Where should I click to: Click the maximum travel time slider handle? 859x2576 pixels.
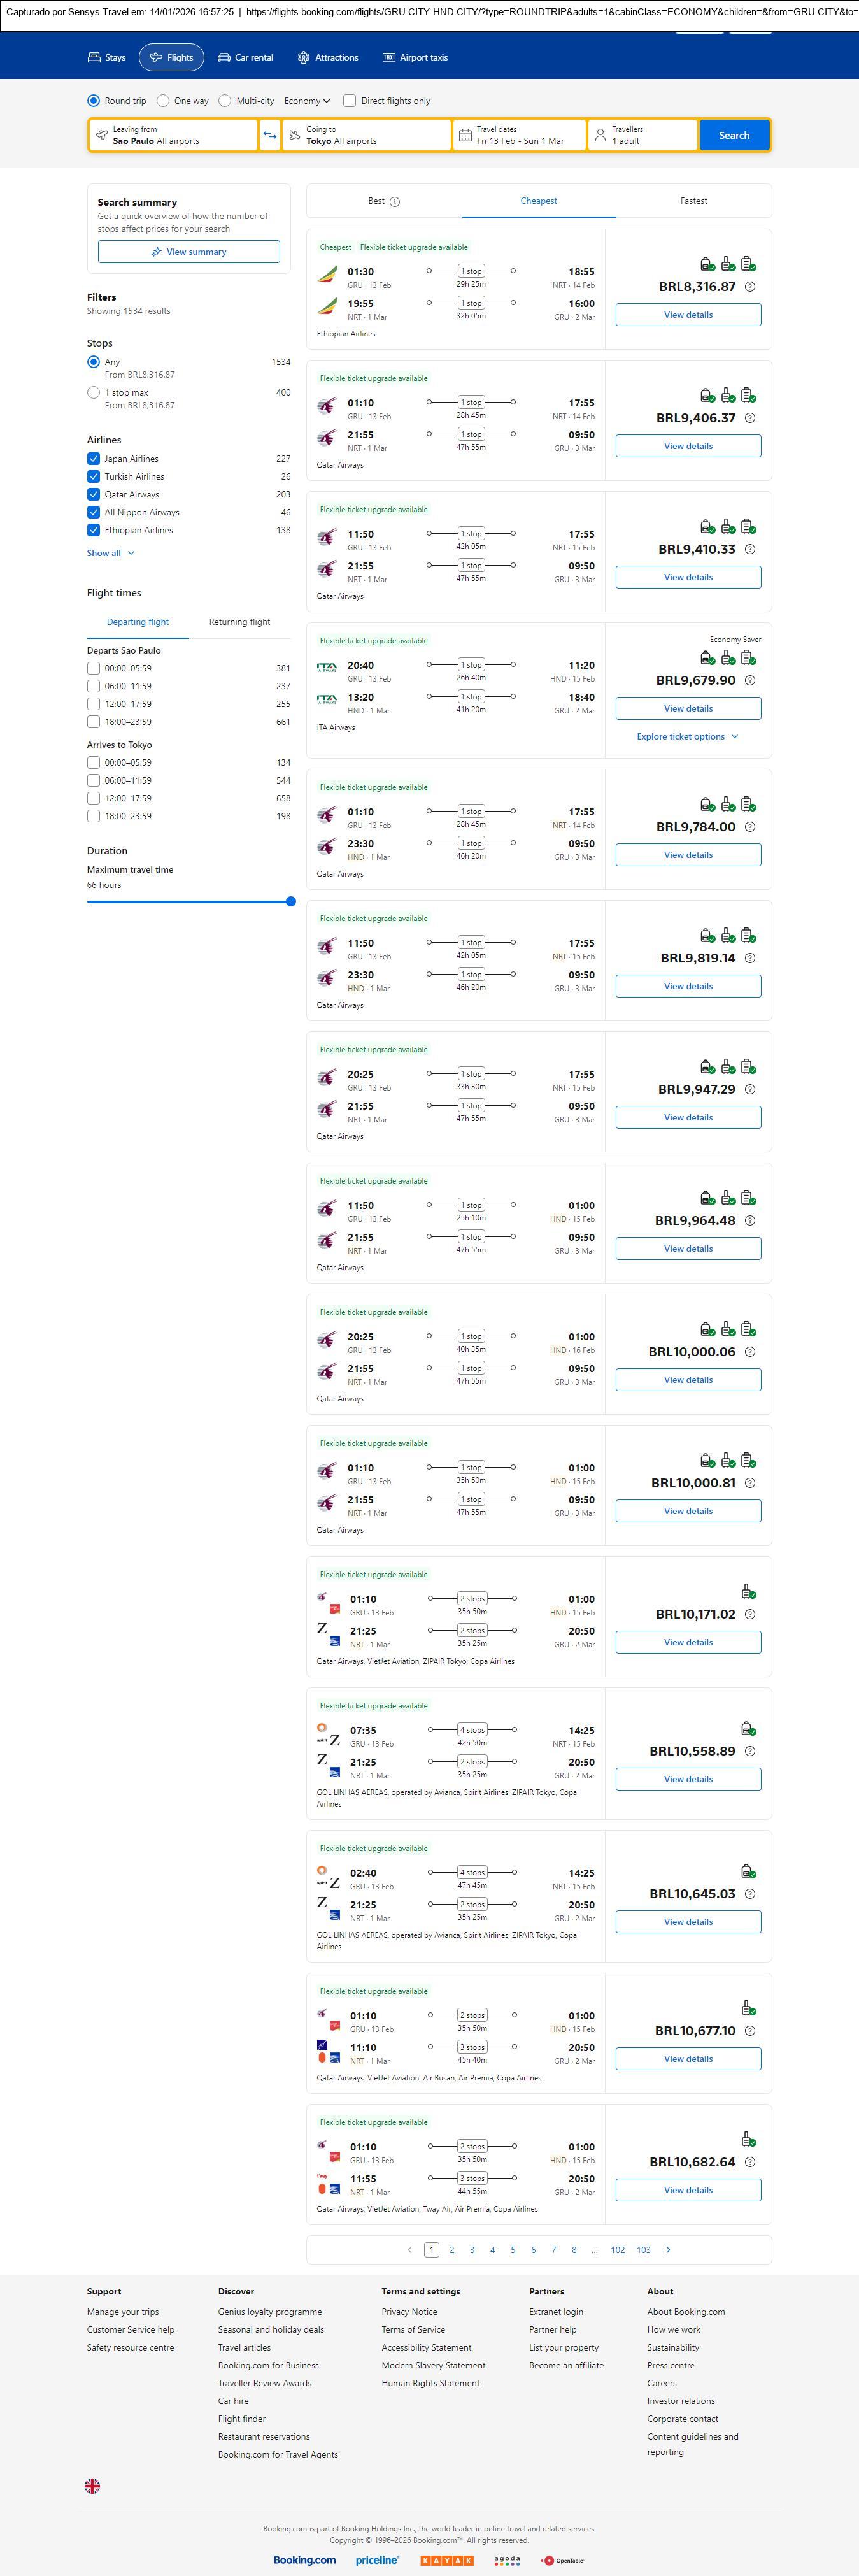[291, 902]
